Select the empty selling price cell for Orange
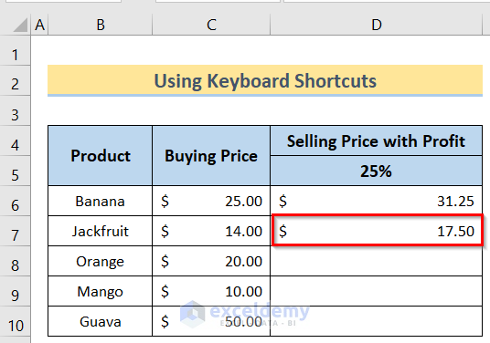 pos(377,261)
